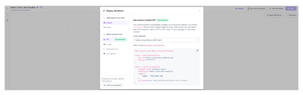303x95 pixels.
Task: Select the Command Line deployment option
Action: [115, 49]
